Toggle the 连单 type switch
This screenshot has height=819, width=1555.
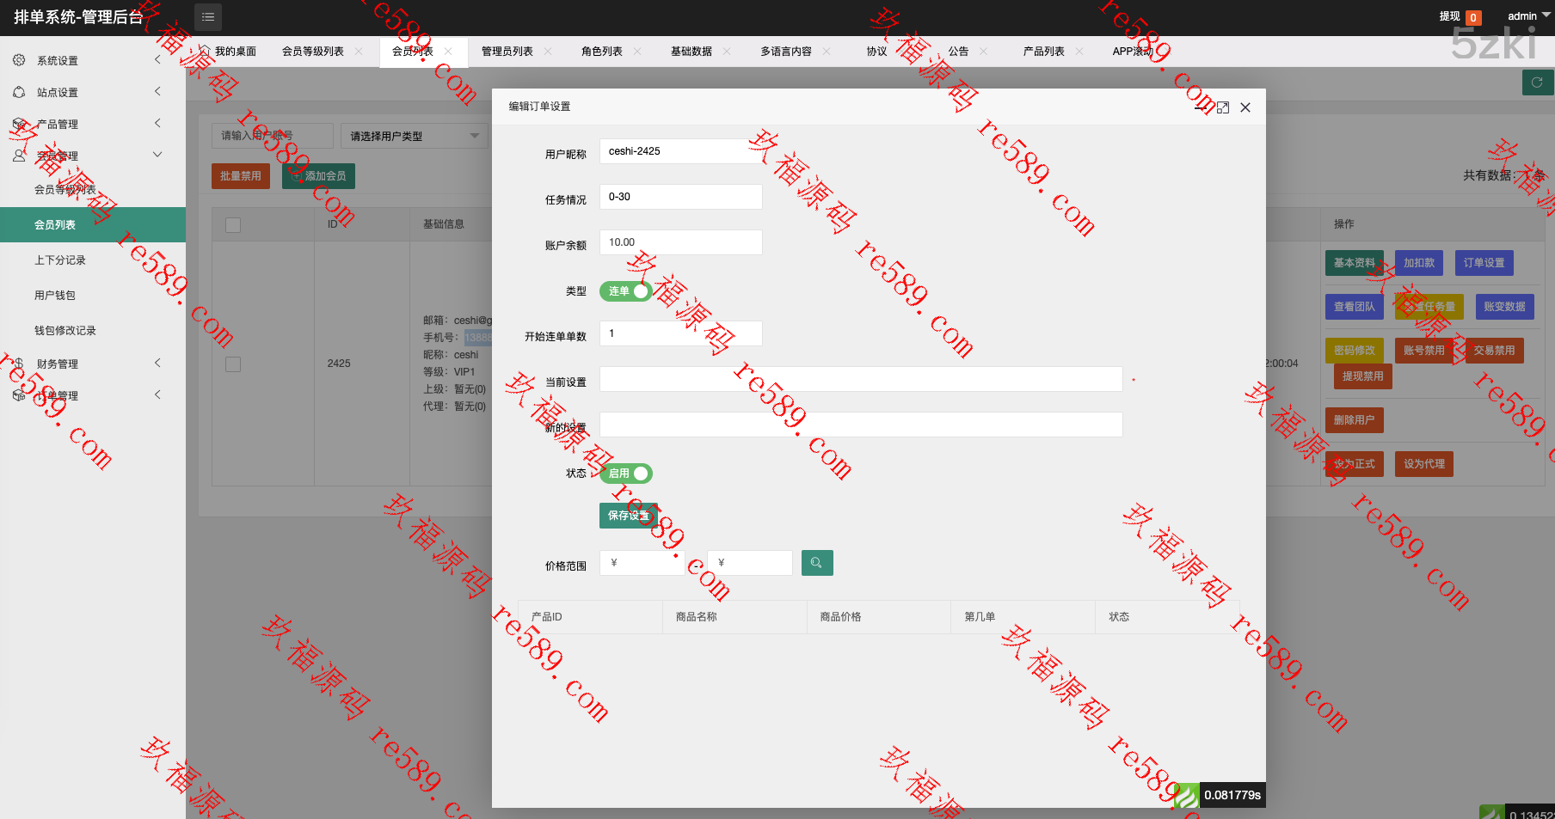coord(625,291)
